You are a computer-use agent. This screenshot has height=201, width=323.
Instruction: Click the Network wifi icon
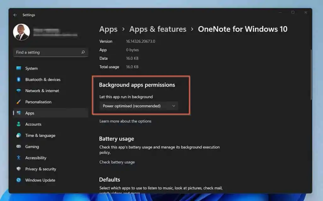click(19, 90)
